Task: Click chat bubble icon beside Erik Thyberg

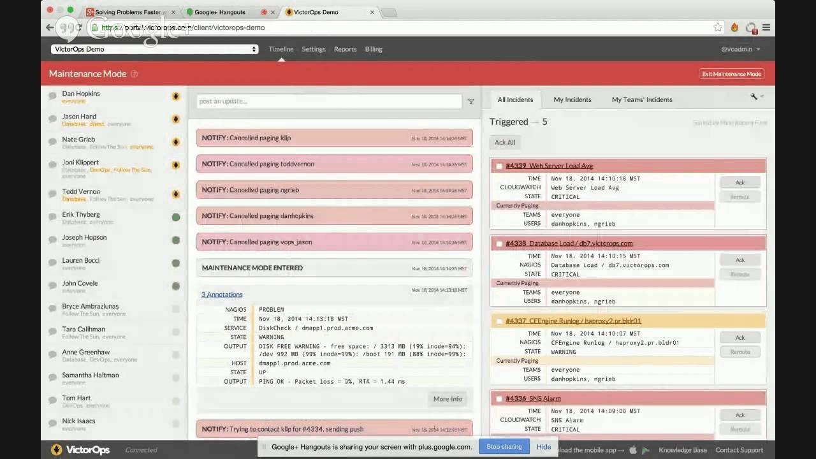Action: pos(53,217)
